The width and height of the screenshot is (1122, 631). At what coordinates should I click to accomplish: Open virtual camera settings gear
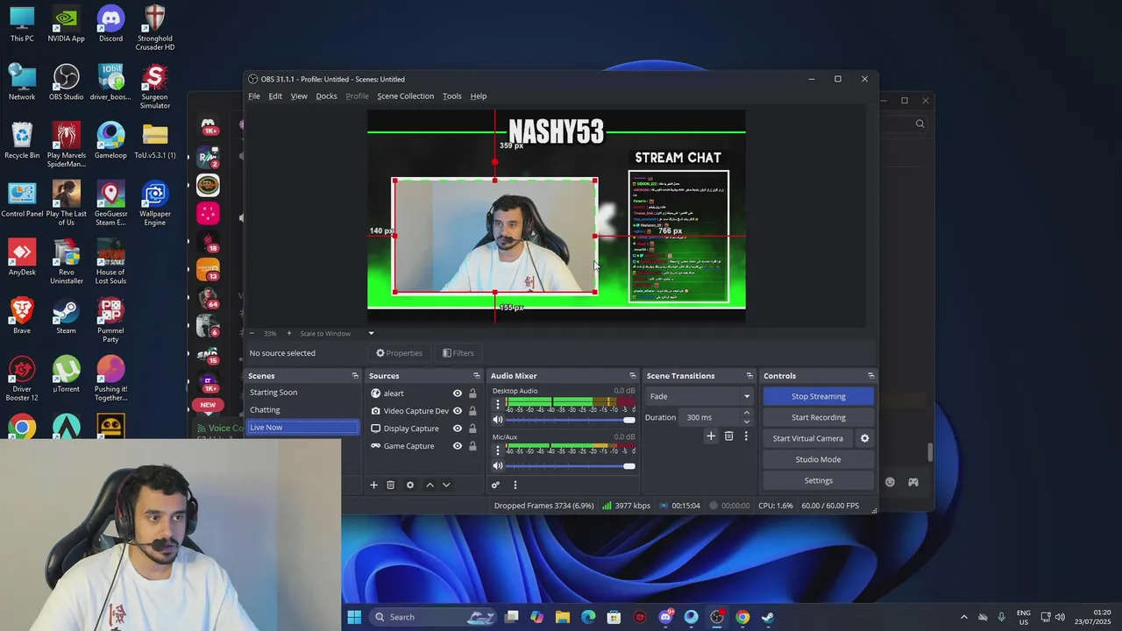(x=864, y=438)
